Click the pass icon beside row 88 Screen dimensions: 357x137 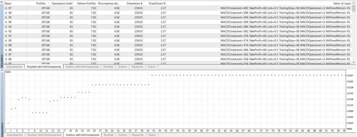point(6,50)
